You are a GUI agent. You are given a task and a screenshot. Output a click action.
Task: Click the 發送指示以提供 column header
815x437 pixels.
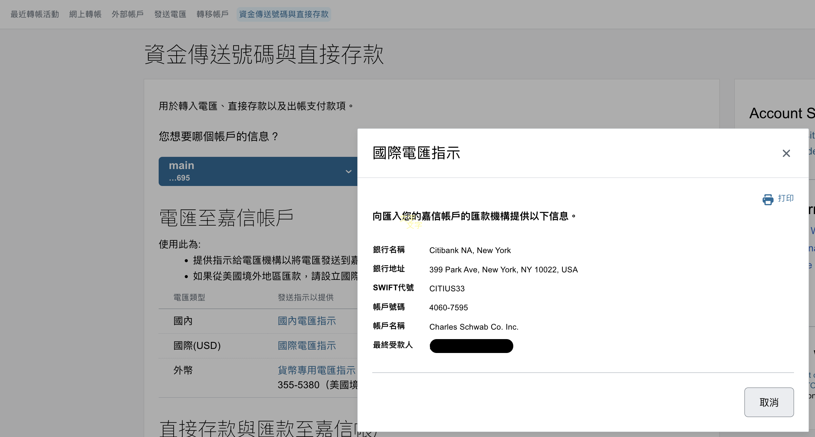tap(306, 297)
